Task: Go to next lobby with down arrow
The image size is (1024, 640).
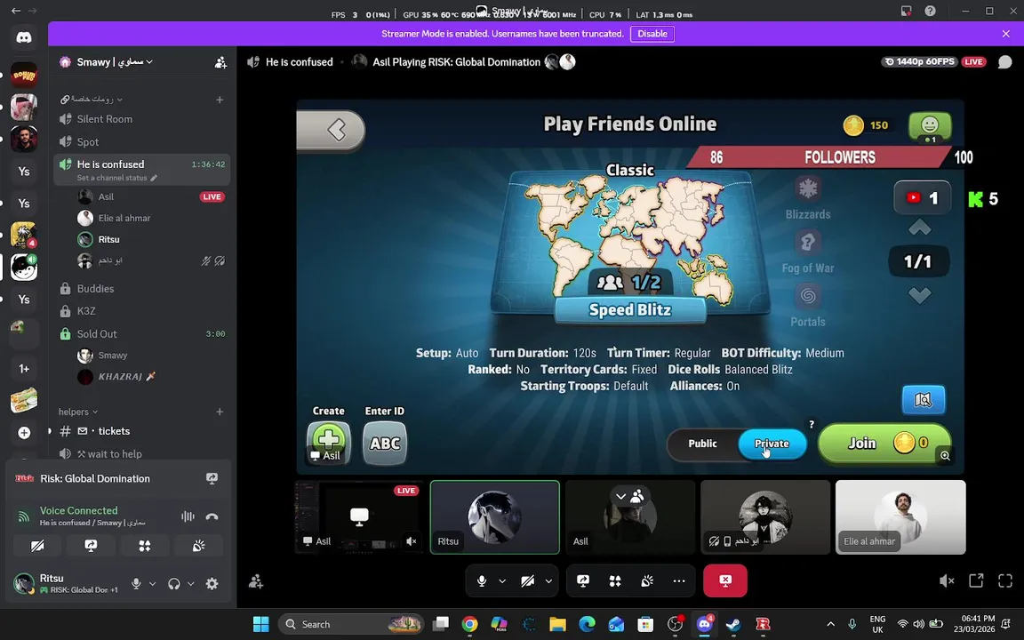Action: [919, 296]
